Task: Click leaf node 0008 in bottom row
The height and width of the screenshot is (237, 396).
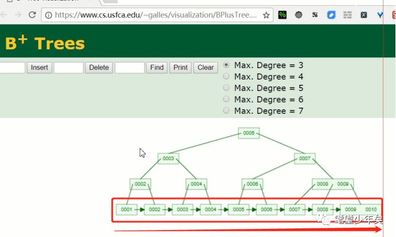Action: click(x=323, y=210)
